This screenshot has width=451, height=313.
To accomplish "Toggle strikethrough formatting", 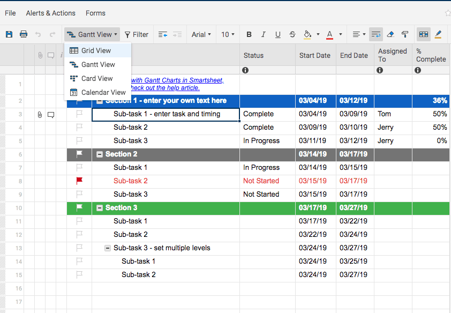I will point(292,34).
